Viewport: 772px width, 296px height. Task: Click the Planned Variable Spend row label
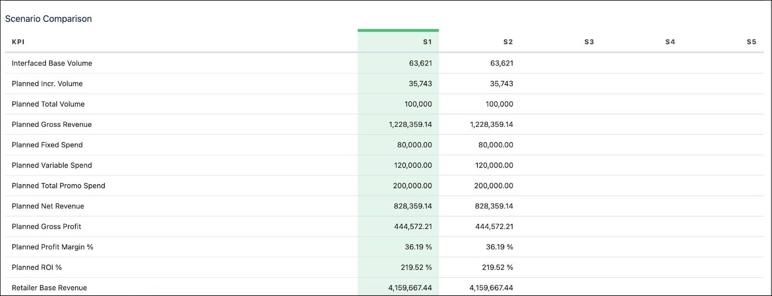(52, 165)
